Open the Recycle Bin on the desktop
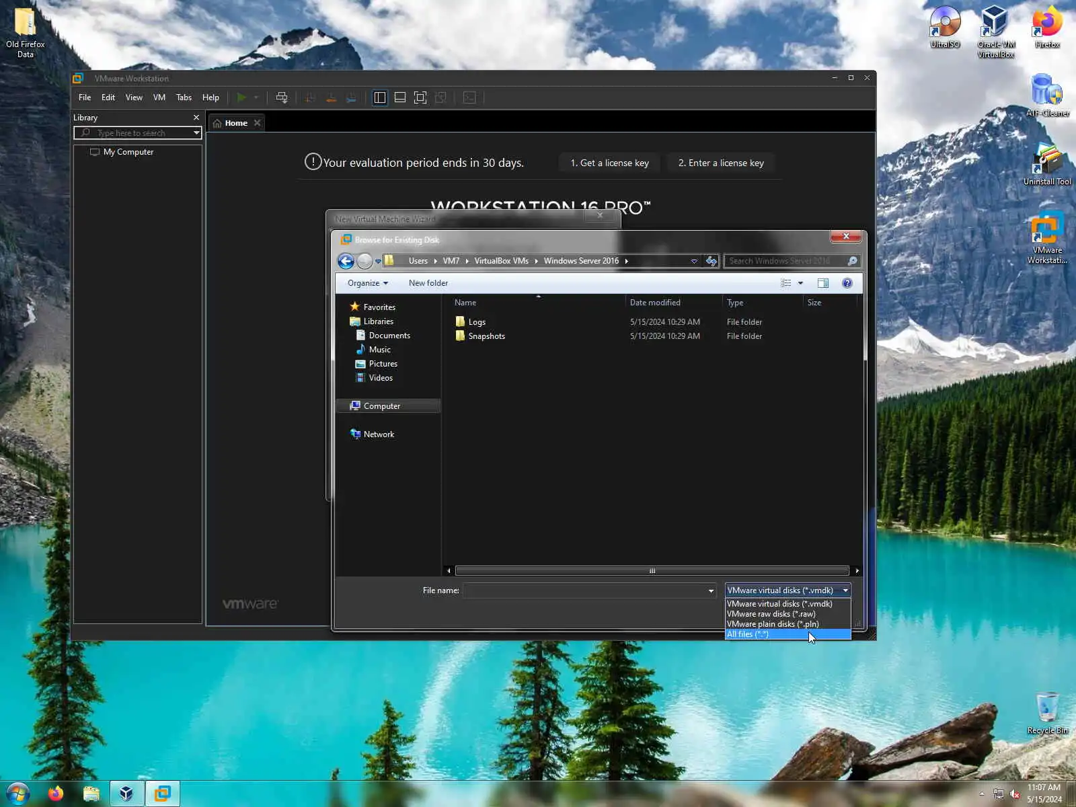Screen dimensions: 1076x807 pyautogui.click(x=1047, y=713)
